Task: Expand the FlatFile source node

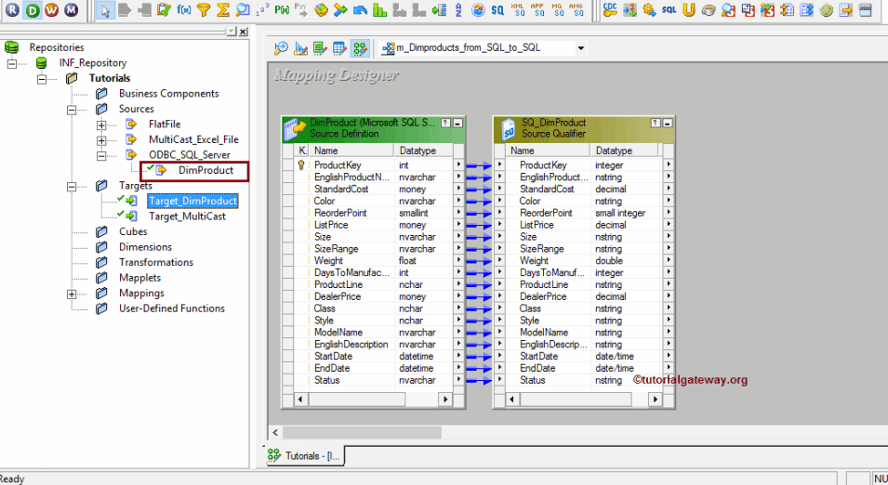Action: pos(101,125)
